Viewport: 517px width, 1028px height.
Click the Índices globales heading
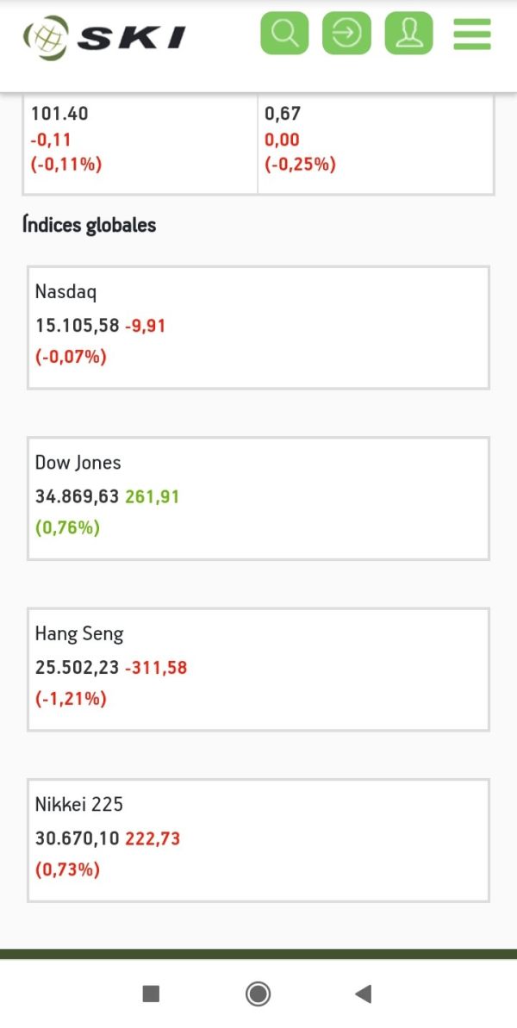tap(89, 225)
